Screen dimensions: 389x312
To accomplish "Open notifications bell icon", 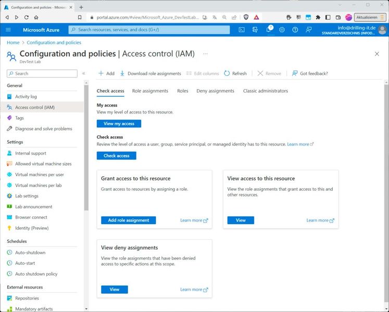I will [x=268, y=30].
